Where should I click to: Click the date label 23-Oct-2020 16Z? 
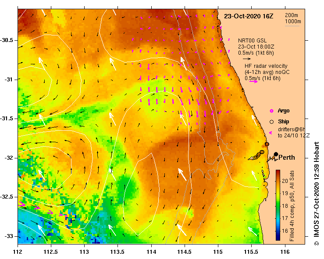point(249,16)
